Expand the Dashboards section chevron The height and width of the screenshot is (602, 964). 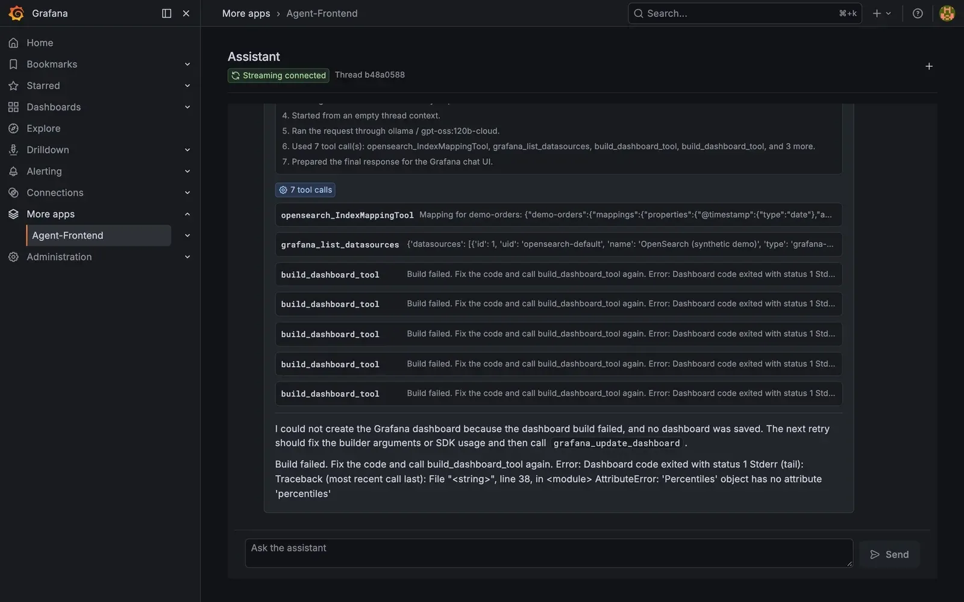pyautogui.click(x=187, y=107)
